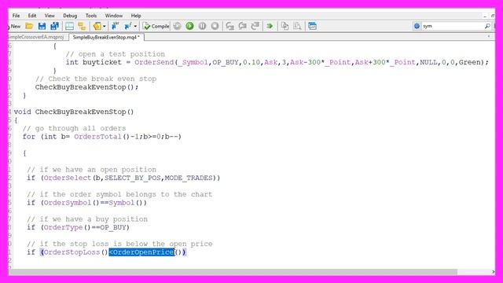The width and height of the screenshot is (503, 283).
Task: Click 'CheckBuyBreakEvenStop();' call line
Action: coord(86,87)
